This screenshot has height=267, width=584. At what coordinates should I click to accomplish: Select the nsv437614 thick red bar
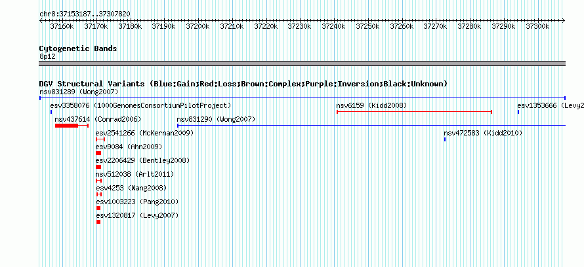pyautogui.click(x=66, y=126)
